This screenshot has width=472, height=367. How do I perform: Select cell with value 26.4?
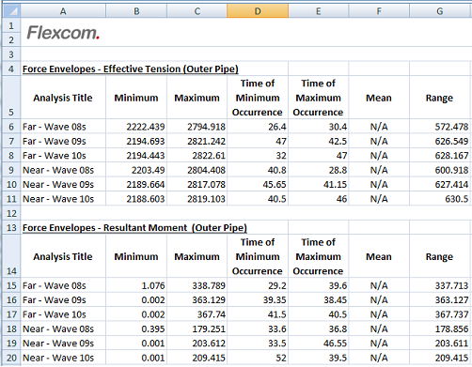click(258, 127)
